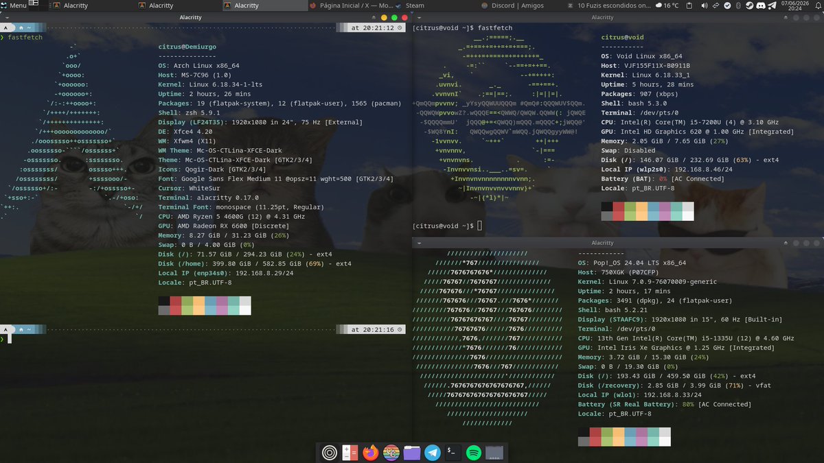The height and width of the screenshot is (463, 824).
Task: Click the Bluetooth tray icon
Action: (x=738, y=5)
